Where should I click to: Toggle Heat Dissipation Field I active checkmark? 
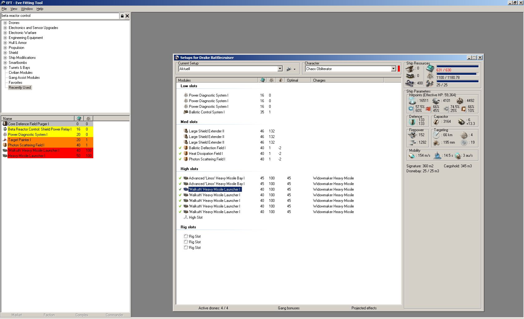coord(180,154)
